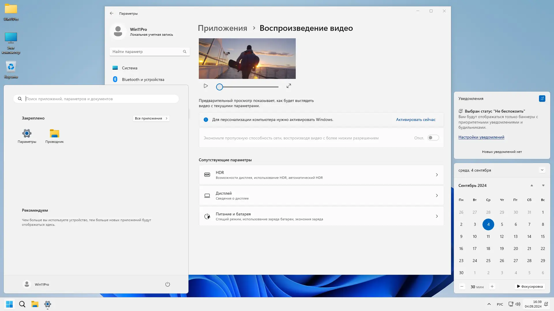Click Активировать сейчас link
The image size is (554, 311).
(x=415, y=119)
